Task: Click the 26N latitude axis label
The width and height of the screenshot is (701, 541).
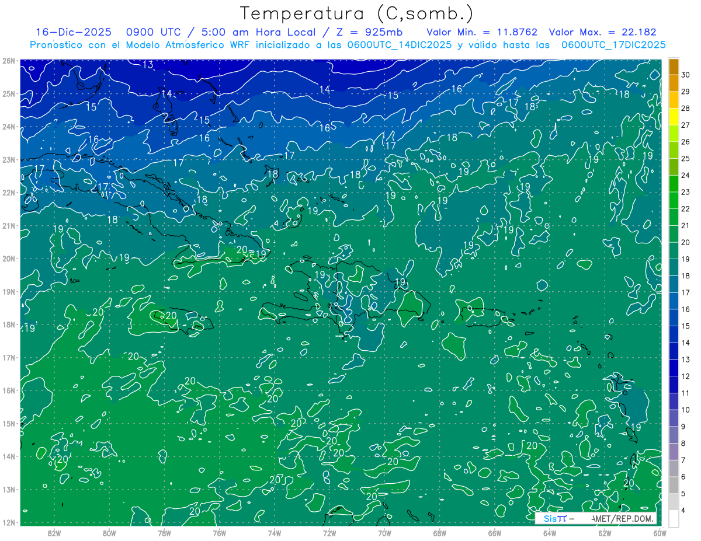Action: [9, 61]
